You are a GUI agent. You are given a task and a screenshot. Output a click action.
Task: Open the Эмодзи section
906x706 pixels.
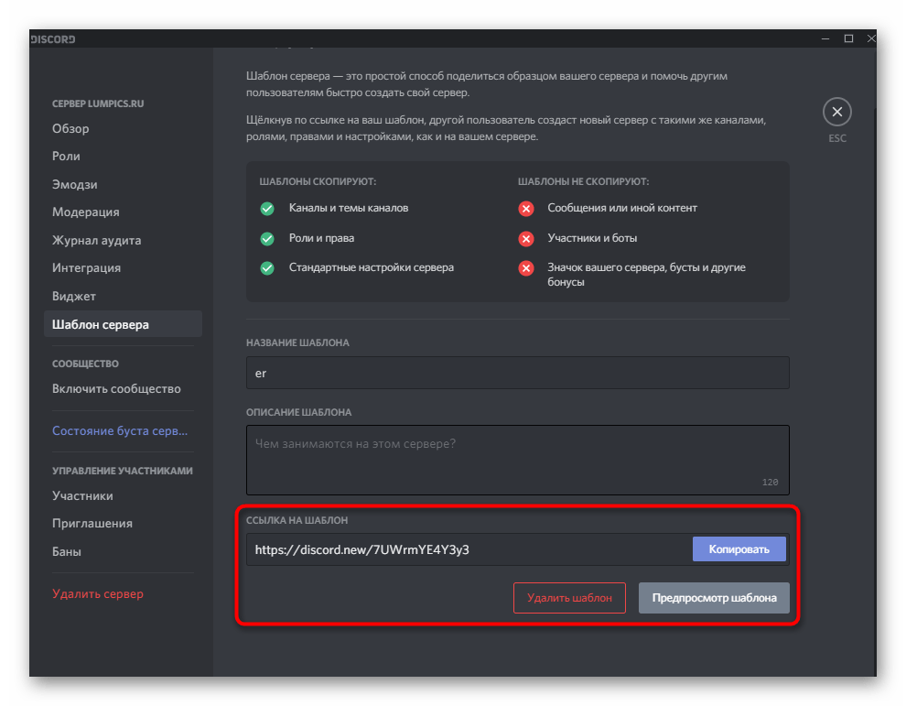pyautogui.click(x=77, y=184)
